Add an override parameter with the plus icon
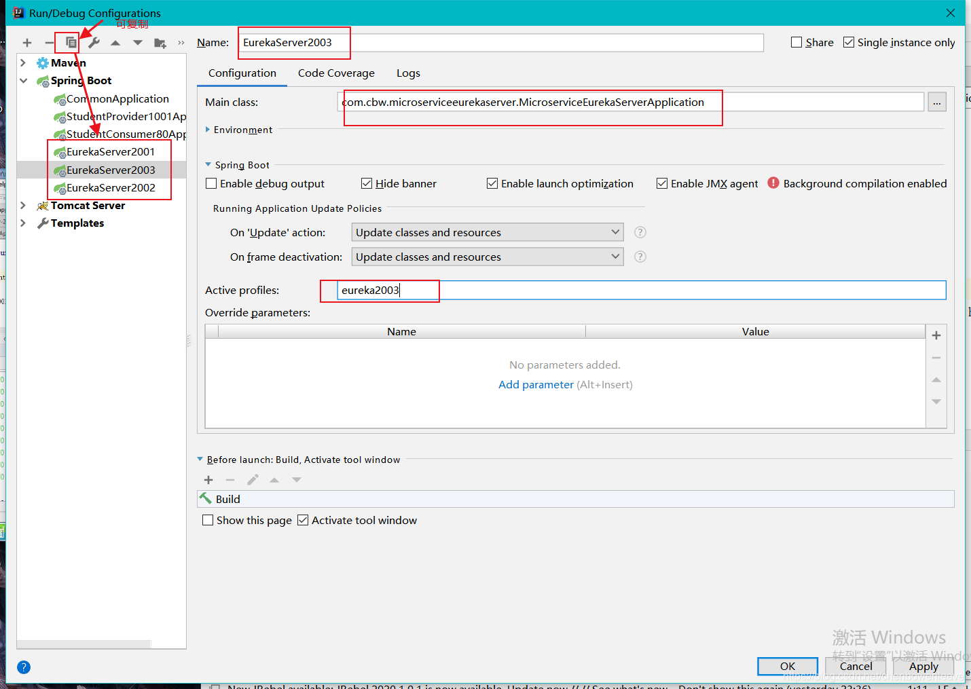Viewport: 971px width, 689px height. pyautogui.click(x=936, y=335)
